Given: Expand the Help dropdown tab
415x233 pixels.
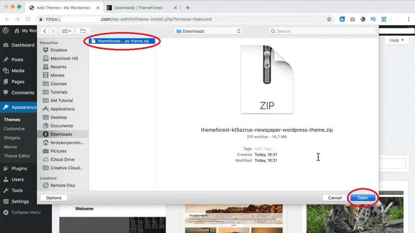Looking at the screenshot, I should 397,40.
